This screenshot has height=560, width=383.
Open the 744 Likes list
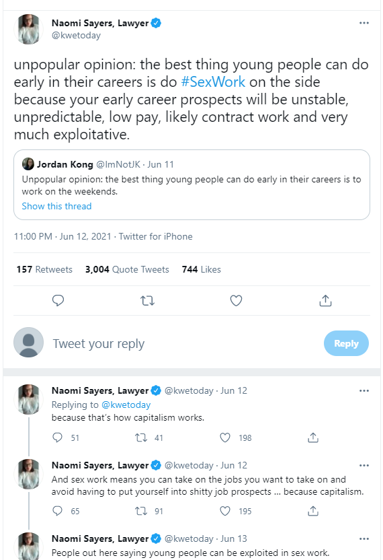pos(201,269)
